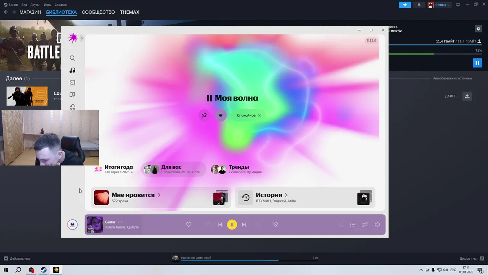
Task: Click the pink starburst Yandex Music logo
Action: tap(72, 38)
